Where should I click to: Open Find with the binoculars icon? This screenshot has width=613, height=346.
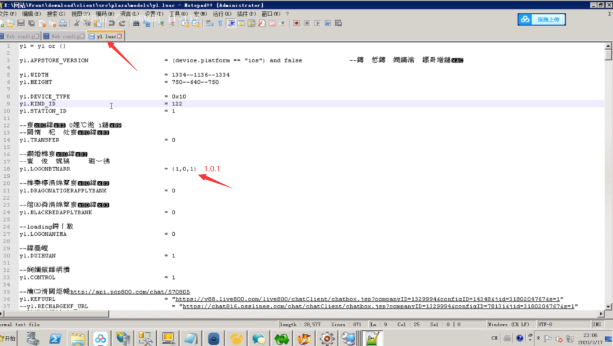click(x=136, y=23)
